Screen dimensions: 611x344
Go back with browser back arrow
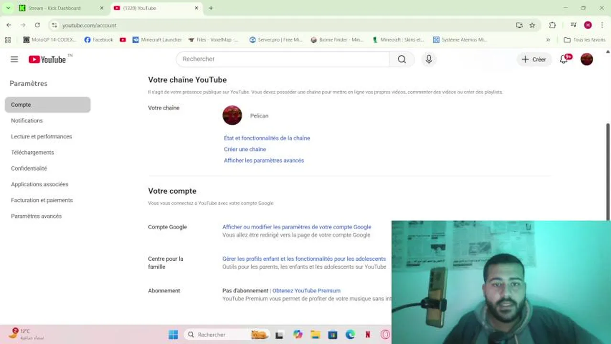[x=9, y=25]
